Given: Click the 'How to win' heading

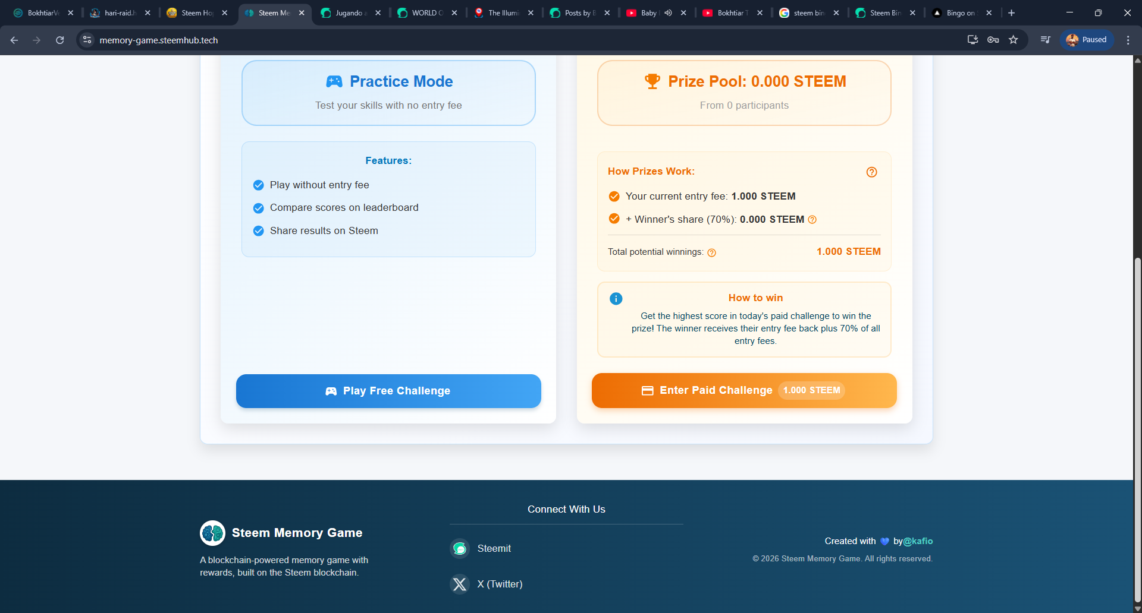Looking at the screenshot, I should pos(755,298).
